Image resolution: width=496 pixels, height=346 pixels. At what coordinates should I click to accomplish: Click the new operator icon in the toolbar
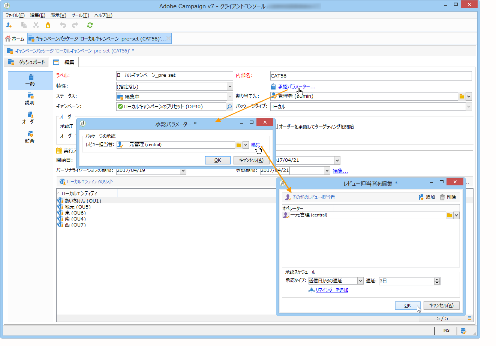[x=9, y=25]
